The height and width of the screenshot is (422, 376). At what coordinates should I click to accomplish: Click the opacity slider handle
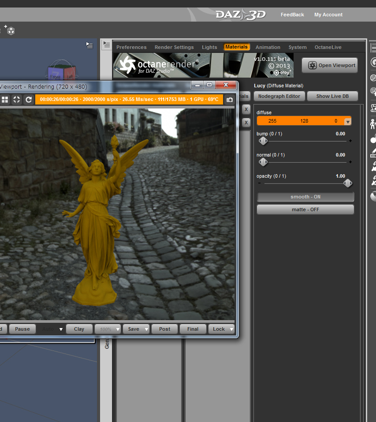(347, 183)
